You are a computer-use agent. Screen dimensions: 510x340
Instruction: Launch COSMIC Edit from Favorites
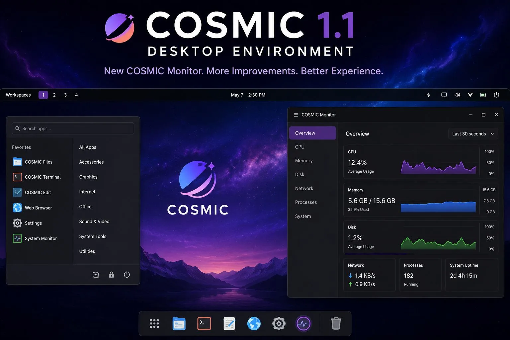(32, 192)
